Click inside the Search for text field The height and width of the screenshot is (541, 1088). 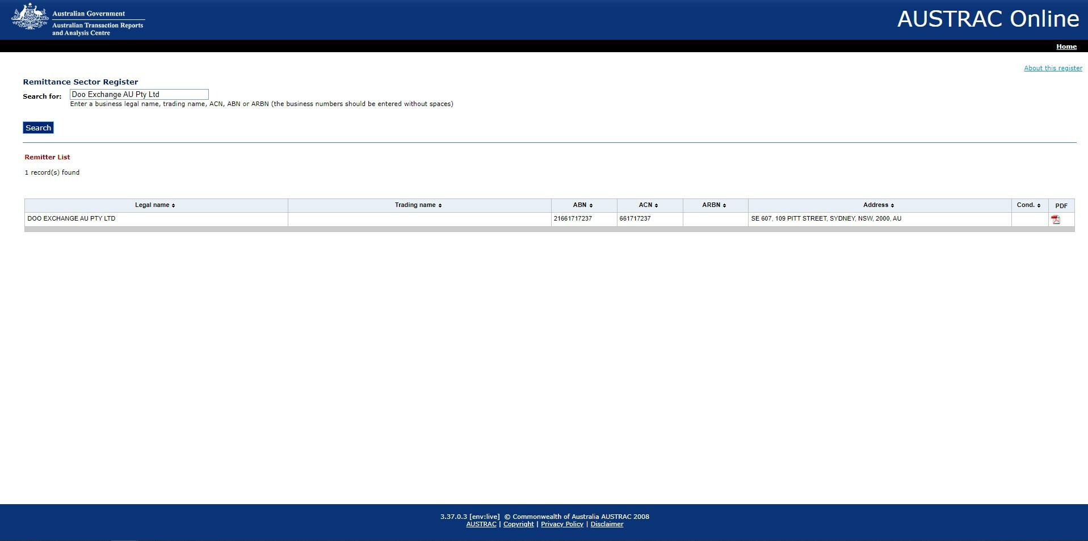click(x=138, y=94)
